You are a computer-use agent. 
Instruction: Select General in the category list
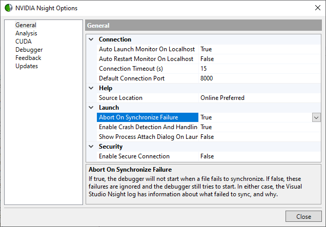click(x=26, y=25)
